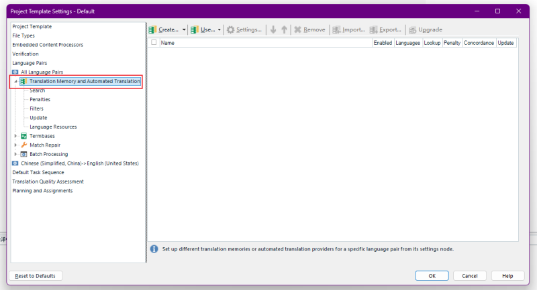This screenshot has width=537, height=290.
Task: Open the Use dropdown arrow
Action: coord(219,30)
